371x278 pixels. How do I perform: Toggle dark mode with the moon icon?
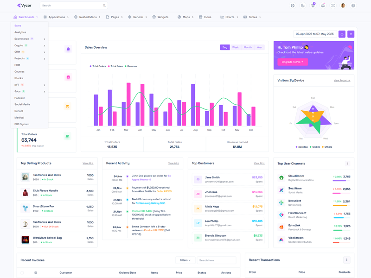pos(303,6)
